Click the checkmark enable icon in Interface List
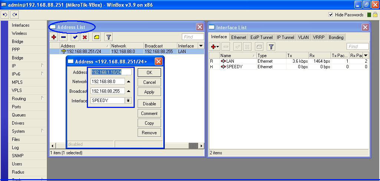Screen dimensions: 380x181 (237, 46)
